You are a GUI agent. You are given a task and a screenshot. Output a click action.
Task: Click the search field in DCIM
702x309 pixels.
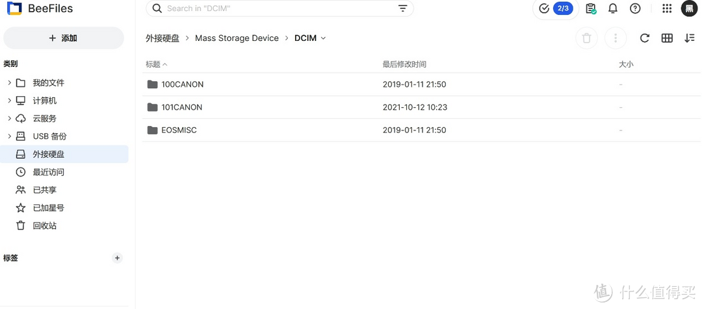273,8
